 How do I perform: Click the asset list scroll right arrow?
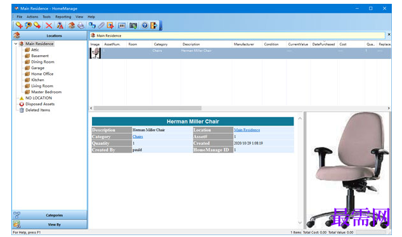click(x=389, y=108)
